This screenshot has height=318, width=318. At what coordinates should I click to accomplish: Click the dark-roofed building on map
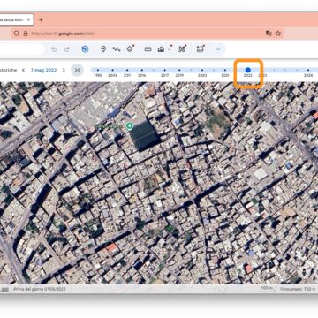[144, 135]
